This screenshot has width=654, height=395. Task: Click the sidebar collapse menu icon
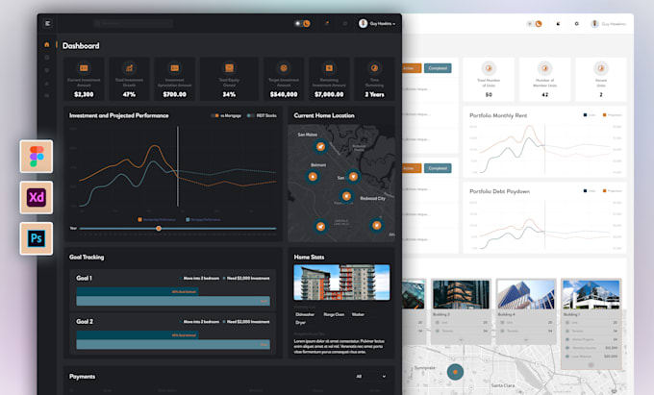[47, 23]
